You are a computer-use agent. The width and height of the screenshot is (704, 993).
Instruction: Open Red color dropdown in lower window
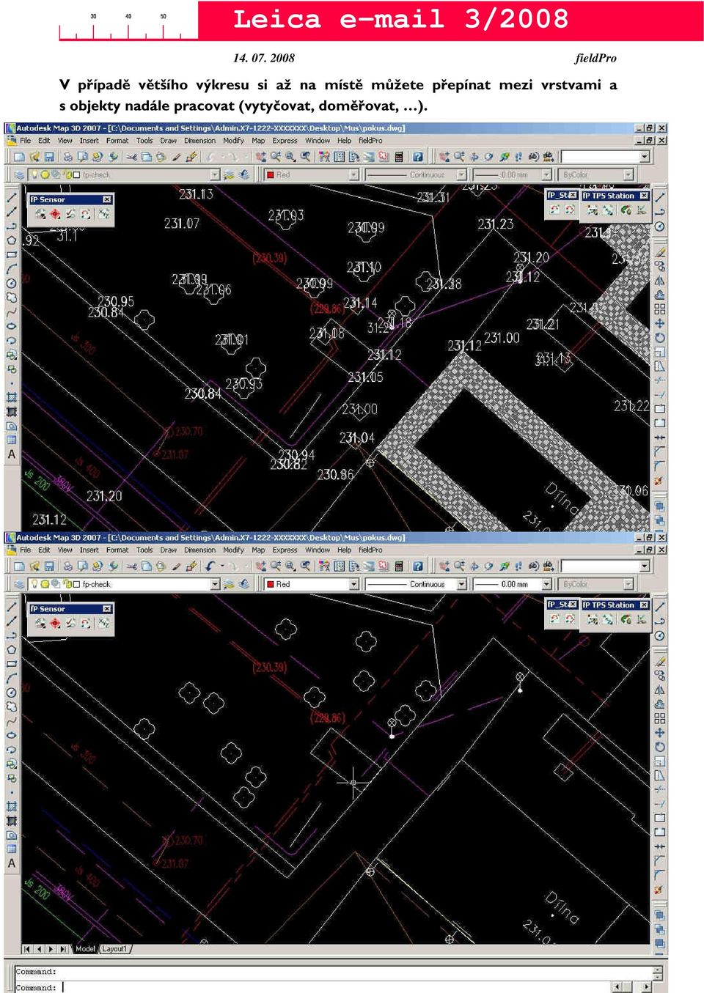pyautogui.click(x=354, y=584)
